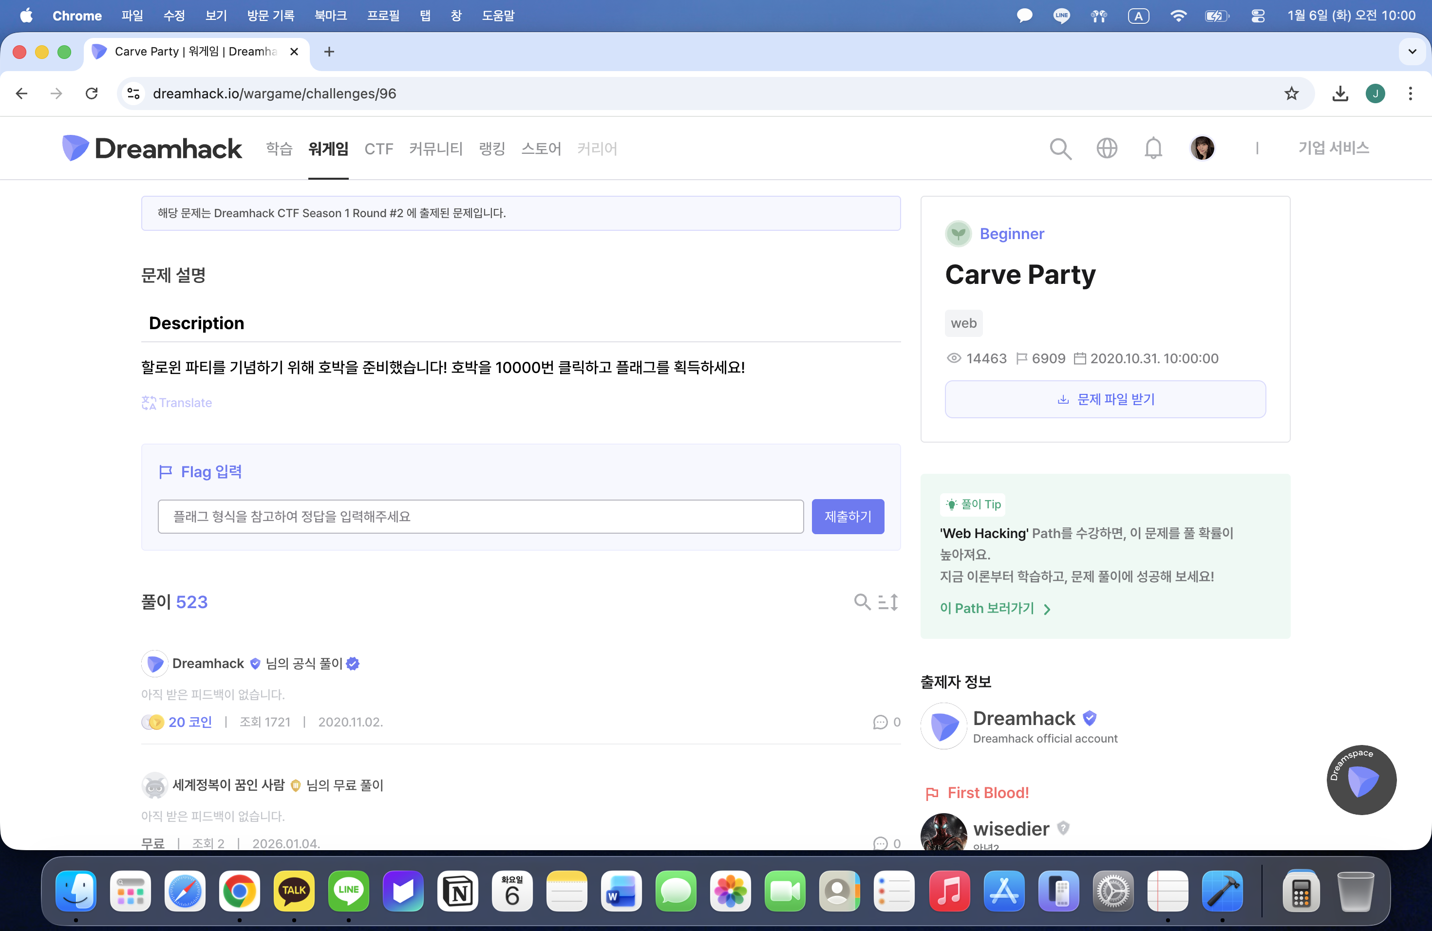The width and height of the screenshot is (1432, 931).
Task: Open the CTF navigation tab
Action: click(x=378, y=149)
